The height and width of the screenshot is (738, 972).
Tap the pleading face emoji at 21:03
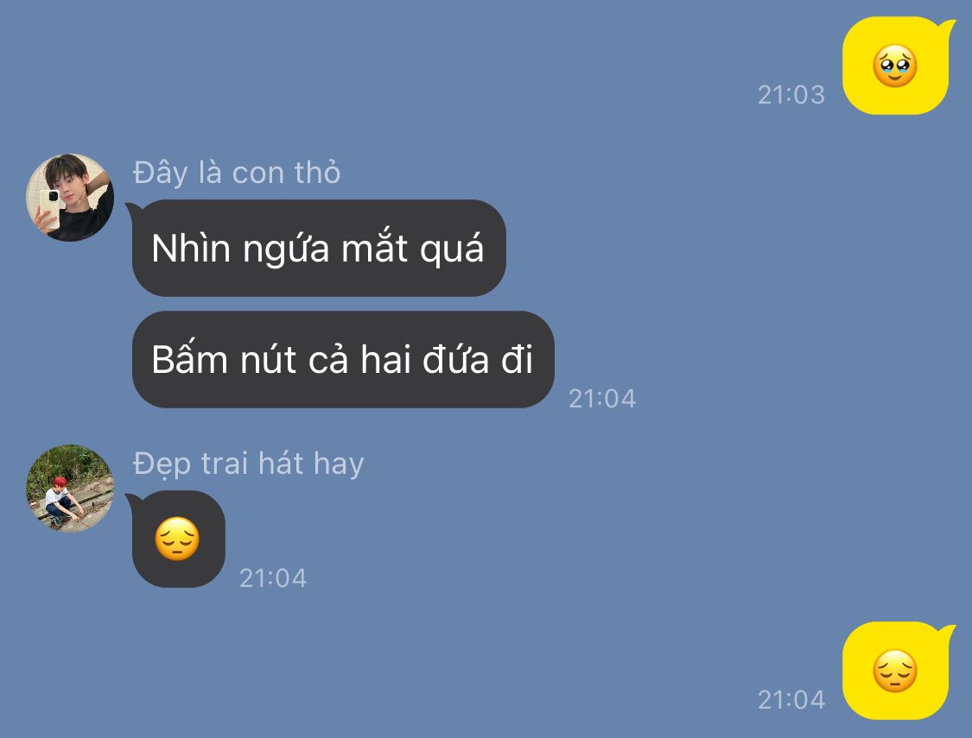click(x=894, y=66)
